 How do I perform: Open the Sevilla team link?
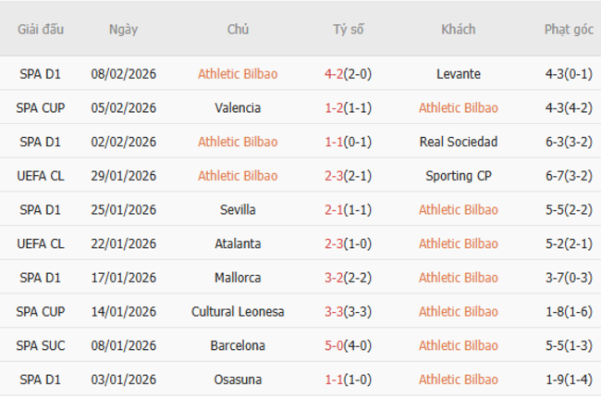coord(238,209)
